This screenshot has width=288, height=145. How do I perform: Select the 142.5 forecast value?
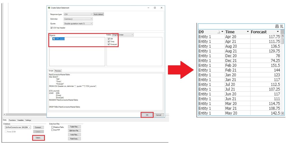coord(275,113)
